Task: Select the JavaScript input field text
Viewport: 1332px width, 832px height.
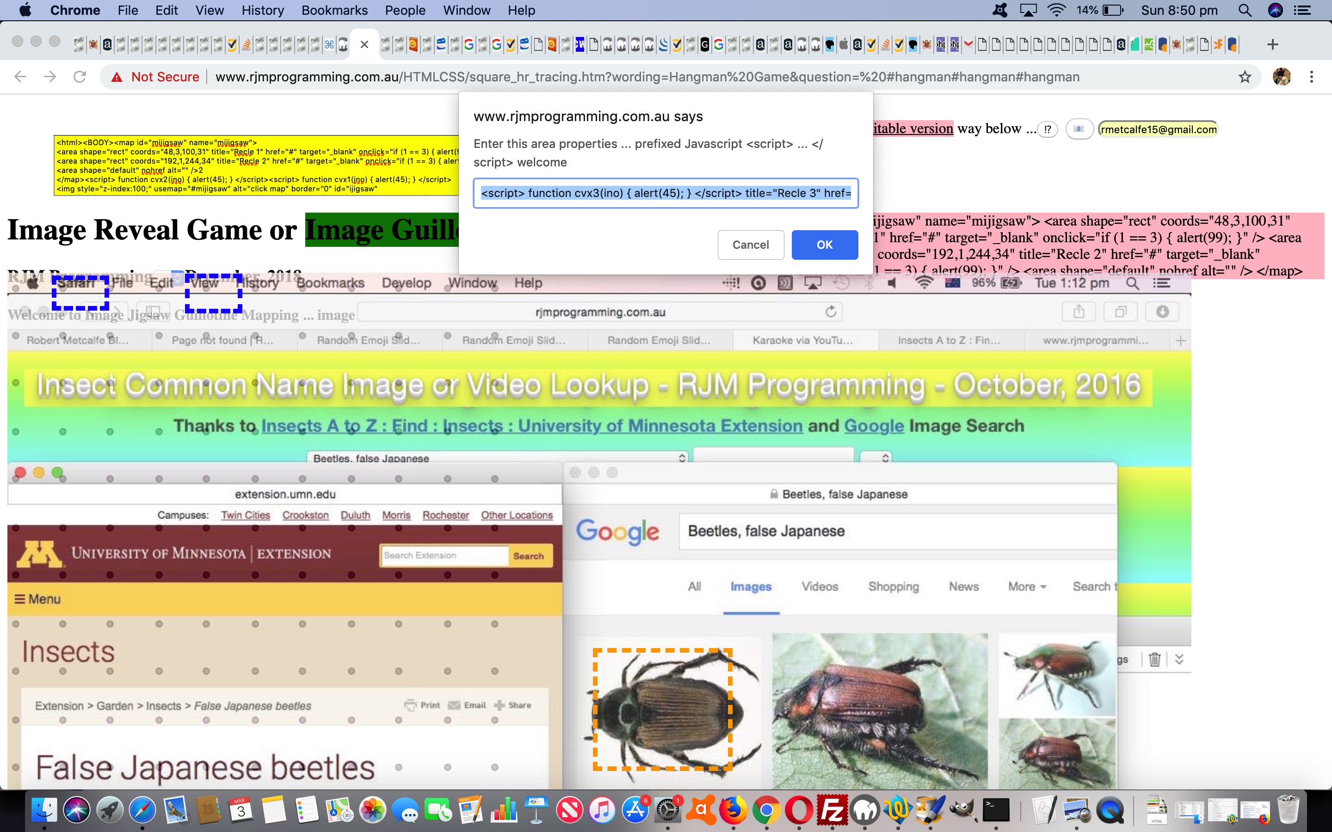Action: click(666, 193)
